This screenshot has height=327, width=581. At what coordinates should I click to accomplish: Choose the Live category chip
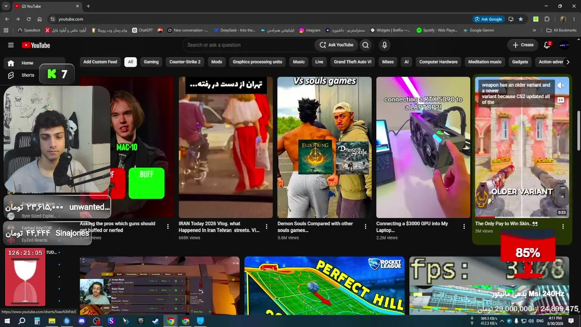tap(319, 62)
